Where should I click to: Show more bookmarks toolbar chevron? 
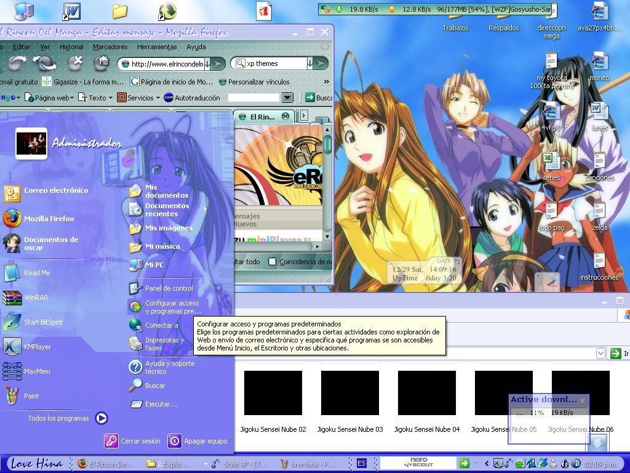(x=326, y=82)
